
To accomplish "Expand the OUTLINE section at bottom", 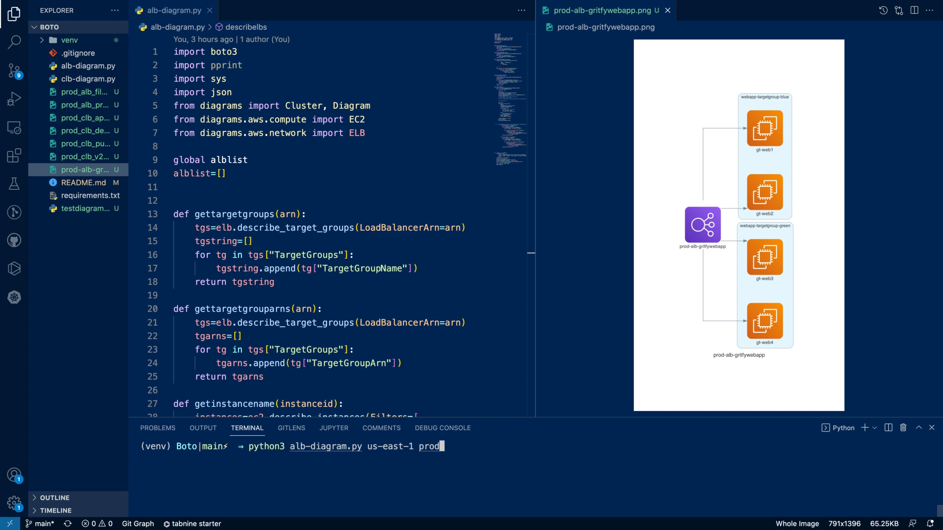I will click(x=35, y=497).
